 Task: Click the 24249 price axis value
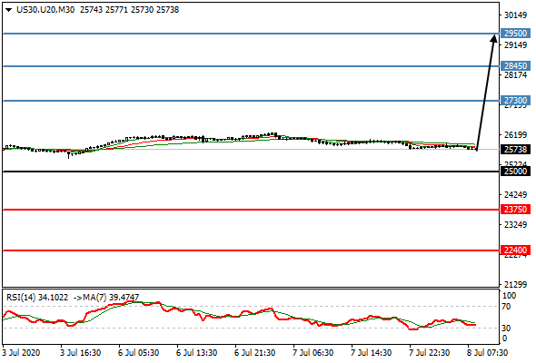(515, 194)
